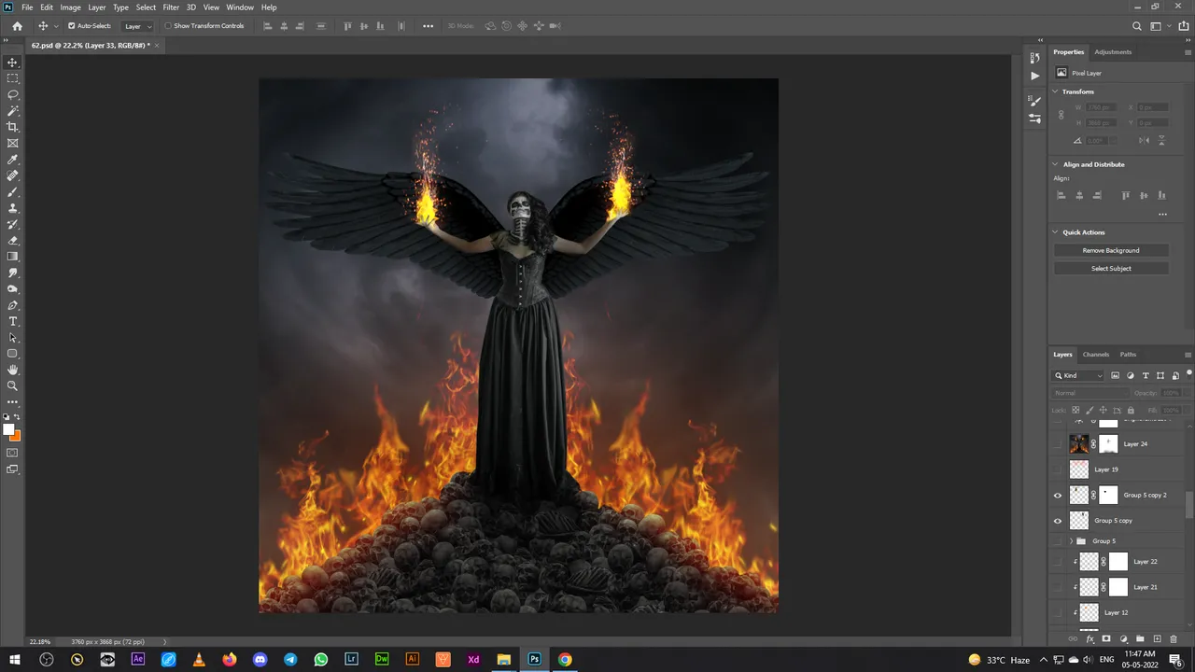Open the Select menu

tap(146, 7)
